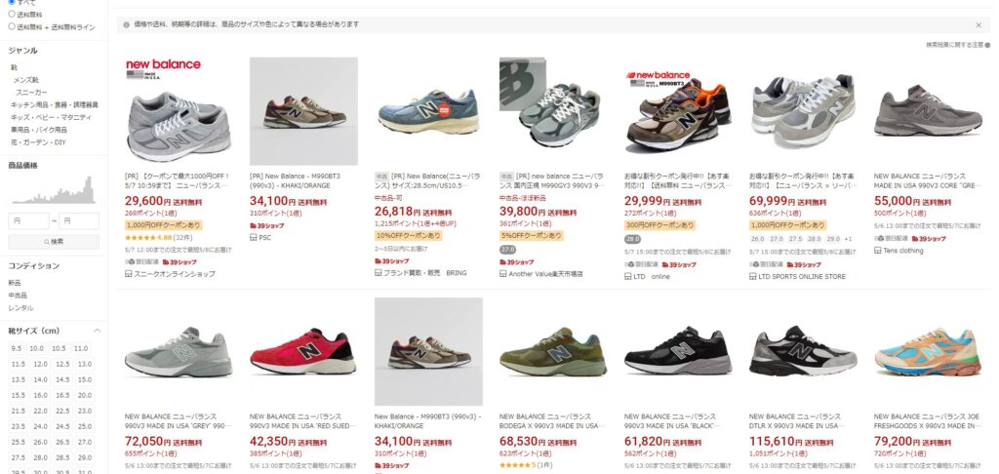Expand more sizes with the +1 tag

pyautogui.click(x=848, y=239)
